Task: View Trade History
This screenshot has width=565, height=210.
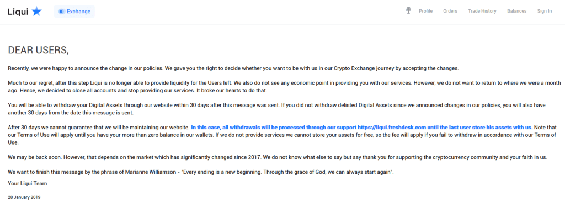Action: [x=482, y=11]
